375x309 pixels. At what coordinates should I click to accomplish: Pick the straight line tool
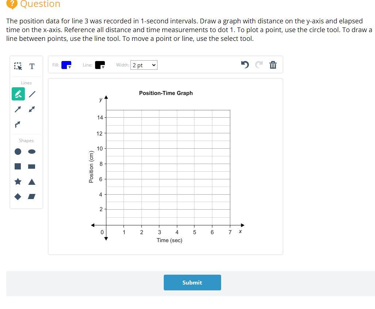click(32, 94)
